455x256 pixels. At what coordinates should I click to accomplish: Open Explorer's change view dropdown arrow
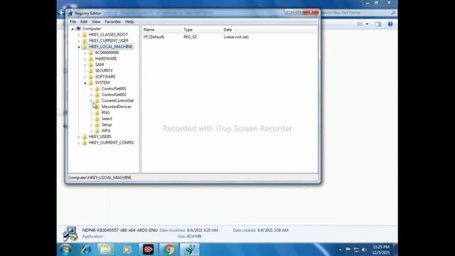pos(367,24)
